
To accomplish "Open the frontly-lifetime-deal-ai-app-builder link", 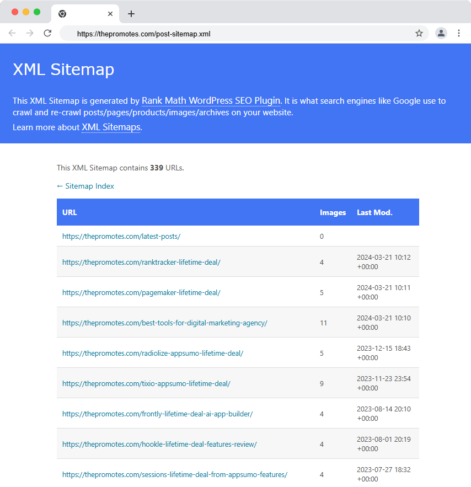I will [x=157, y=414].
